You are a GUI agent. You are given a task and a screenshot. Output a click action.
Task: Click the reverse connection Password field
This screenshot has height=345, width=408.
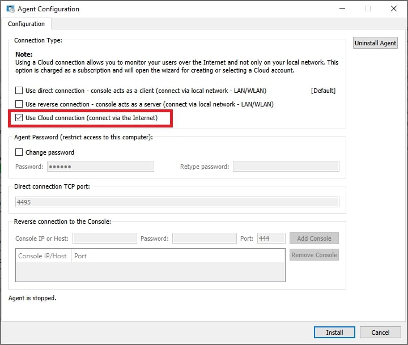[204, 238]
